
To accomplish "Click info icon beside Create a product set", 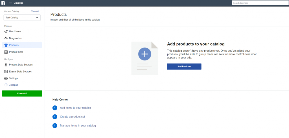I will [55, 117].
